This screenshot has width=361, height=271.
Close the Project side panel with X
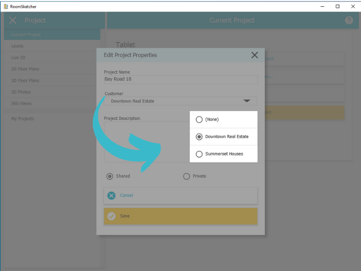pyautogui.click(x=13, y=20)
